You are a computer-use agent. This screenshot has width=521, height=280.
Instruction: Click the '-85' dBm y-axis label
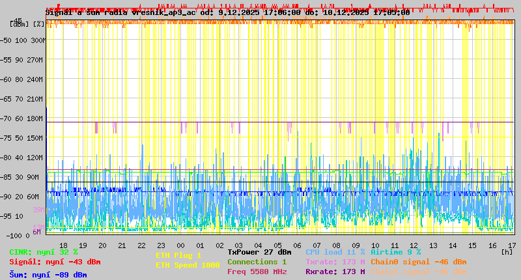coord(6,177)
